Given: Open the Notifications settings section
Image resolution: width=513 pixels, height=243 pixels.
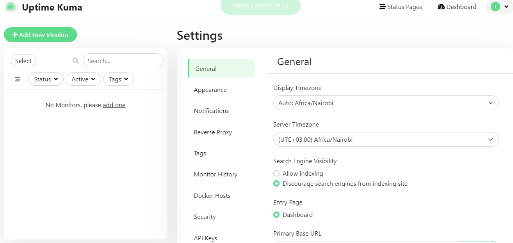Looking at the screenshot, I should point(211,111).
